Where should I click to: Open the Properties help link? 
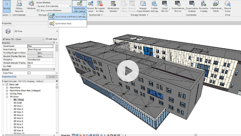point(9,76)
